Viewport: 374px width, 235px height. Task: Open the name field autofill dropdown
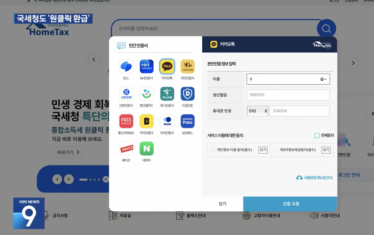pyautogui.click(x=323, y=79)
